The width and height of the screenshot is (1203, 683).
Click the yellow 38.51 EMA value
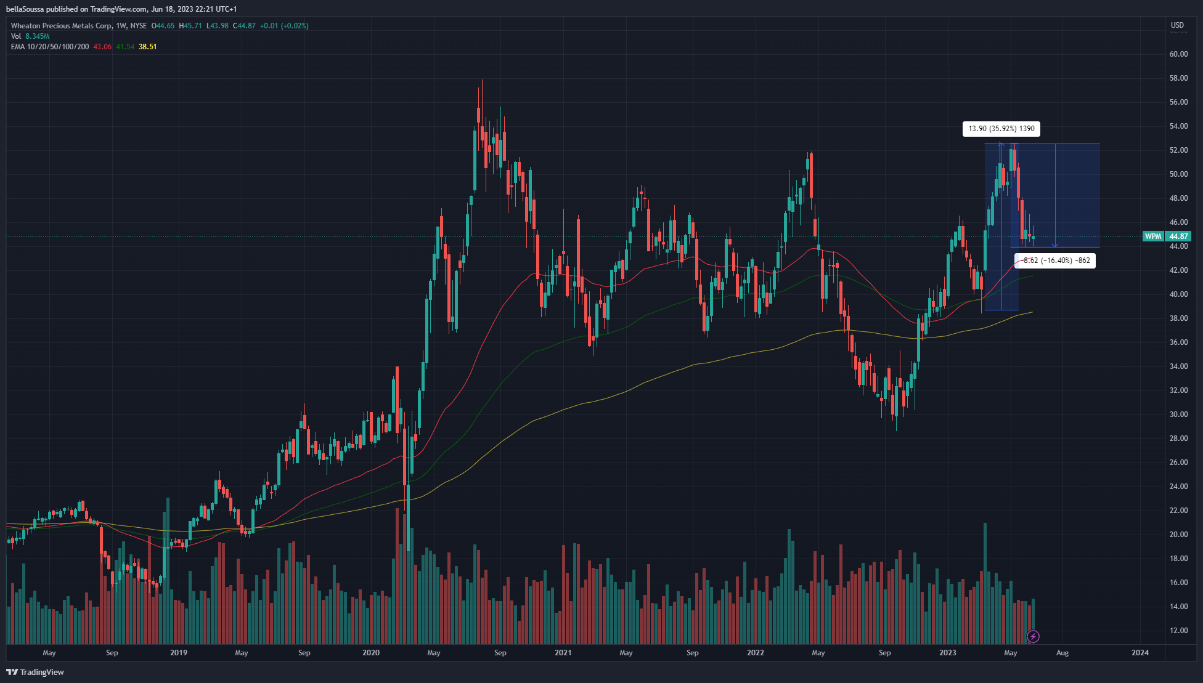coord(148,47)
